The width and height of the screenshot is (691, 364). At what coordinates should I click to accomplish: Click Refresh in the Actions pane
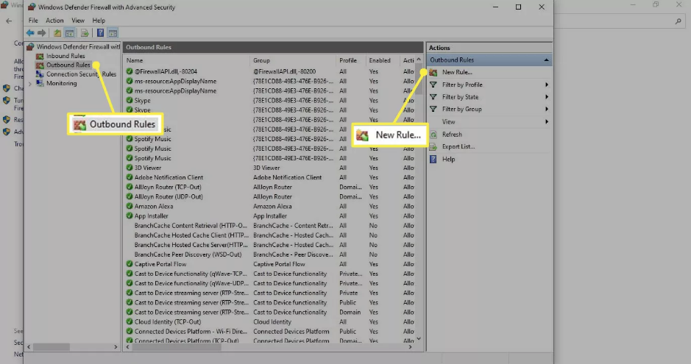(x=452, y=135)
